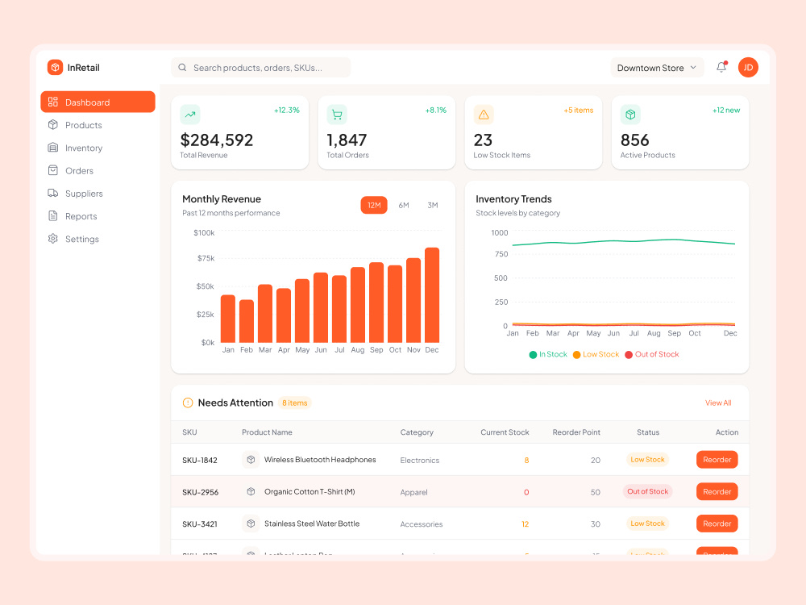This screenshot has height=605, width=806.
Task: Click the InRetail logo icon
Action: pyautogui.click(x=55, y=68)
